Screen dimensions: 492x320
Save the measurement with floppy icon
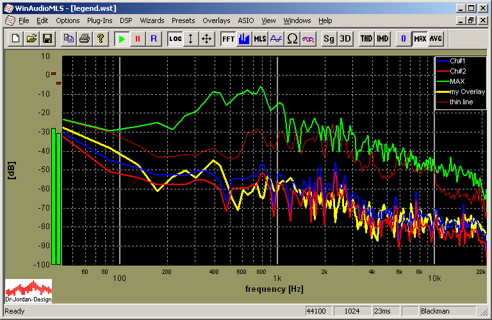[x=47, y=38]
